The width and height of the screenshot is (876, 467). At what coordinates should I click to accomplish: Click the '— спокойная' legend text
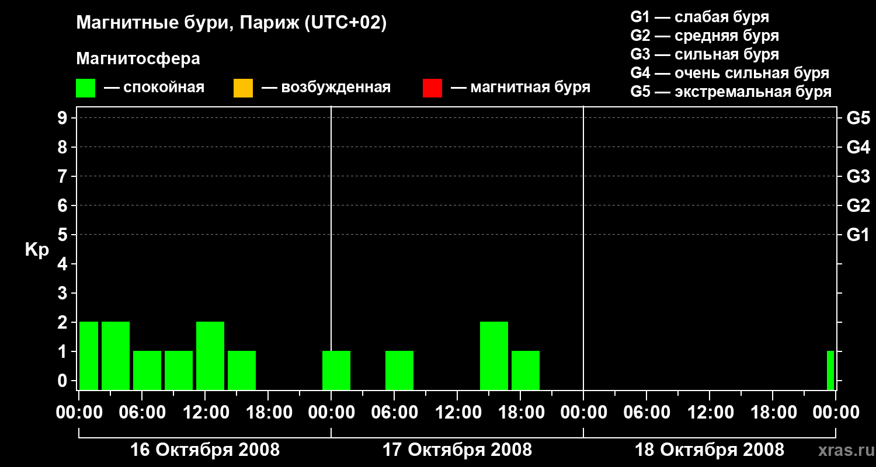point(154,88)
